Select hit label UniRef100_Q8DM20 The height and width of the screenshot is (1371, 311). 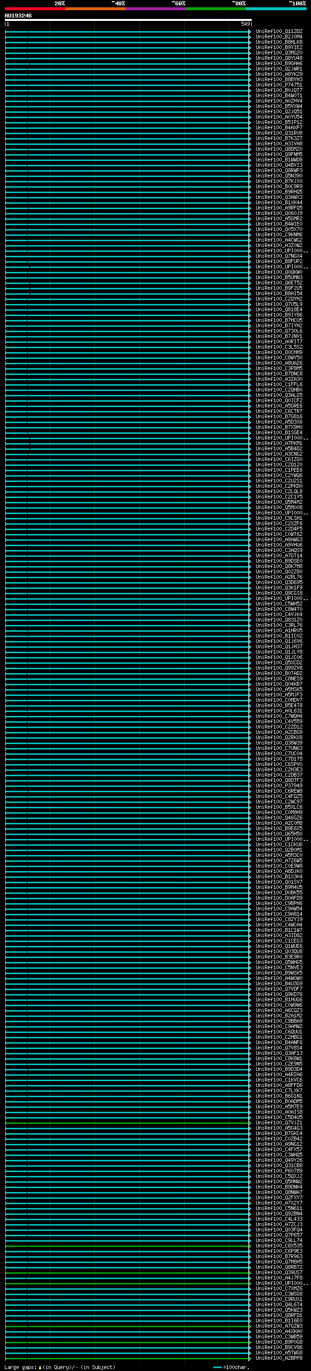[278, 149]
